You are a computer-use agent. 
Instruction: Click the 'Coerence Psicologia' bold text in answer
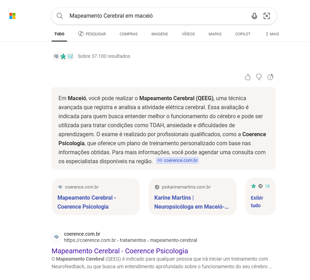click(x=162, y=139)
